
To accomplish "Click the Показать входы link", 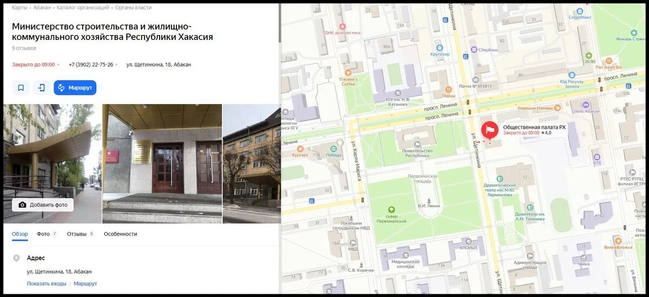I will [x=47, y=283].
